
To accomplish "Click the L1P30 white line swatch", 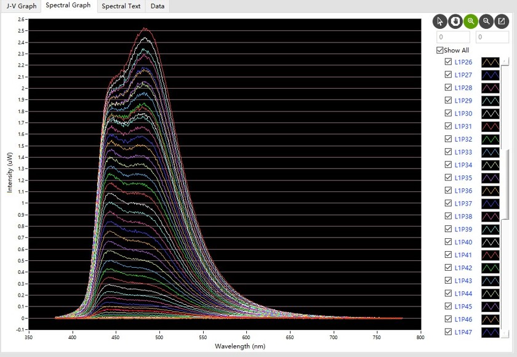I will [491, 113].
